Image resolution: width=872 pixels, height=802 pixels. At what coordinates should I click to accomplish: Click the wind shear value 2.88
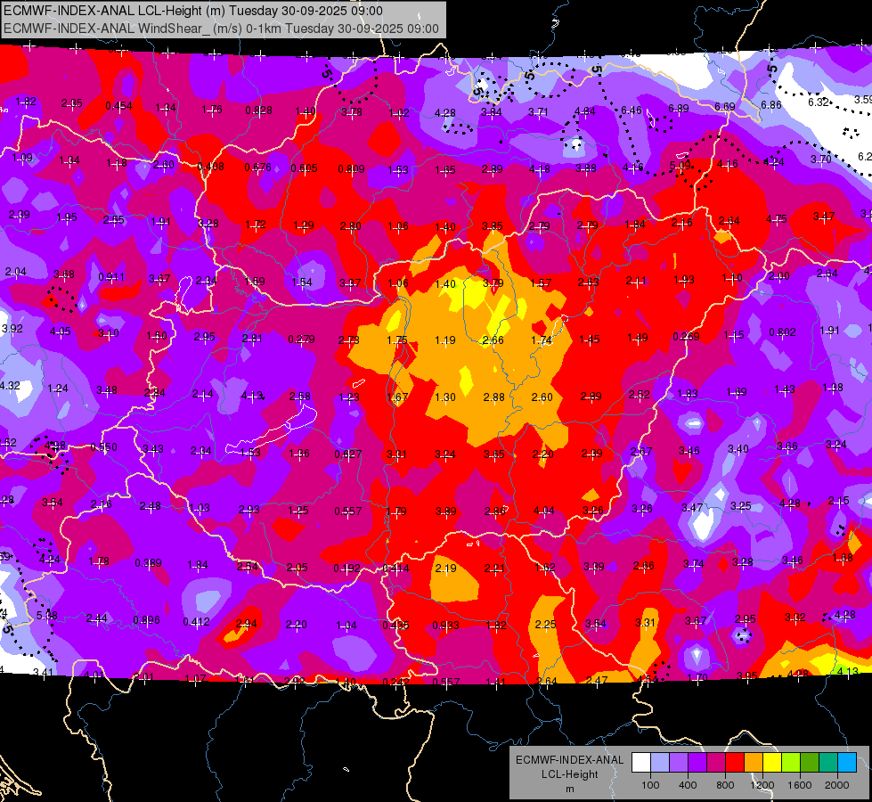(493, 397)
